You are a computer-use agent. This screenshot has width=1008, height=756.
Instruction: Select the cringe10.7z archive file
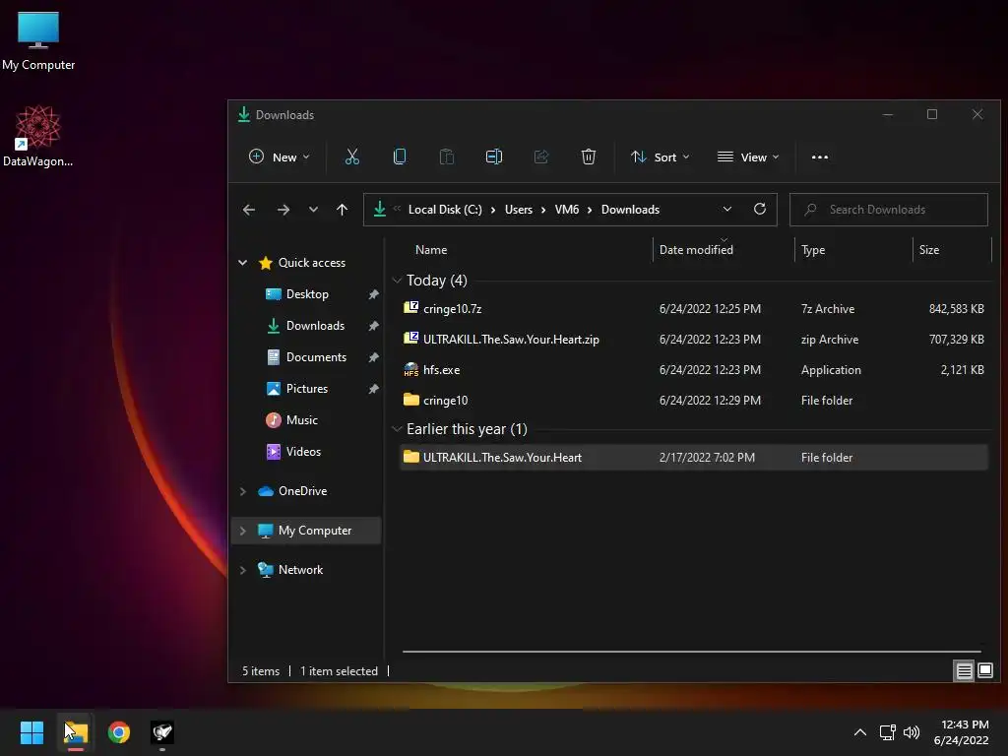(x=694, y=308)
